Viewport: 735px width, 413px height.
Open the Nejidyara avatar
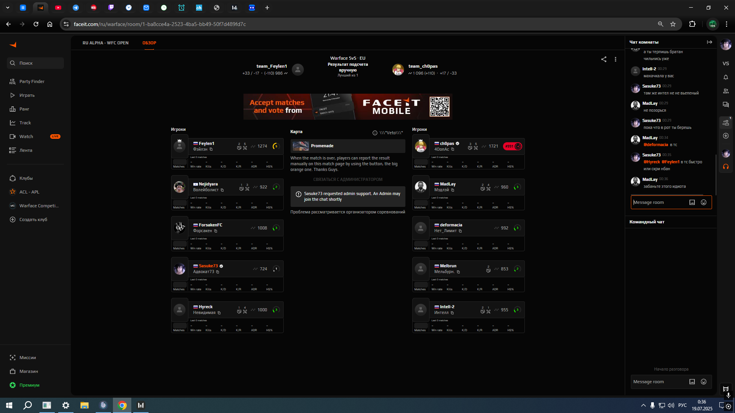(x=180, y=187)
